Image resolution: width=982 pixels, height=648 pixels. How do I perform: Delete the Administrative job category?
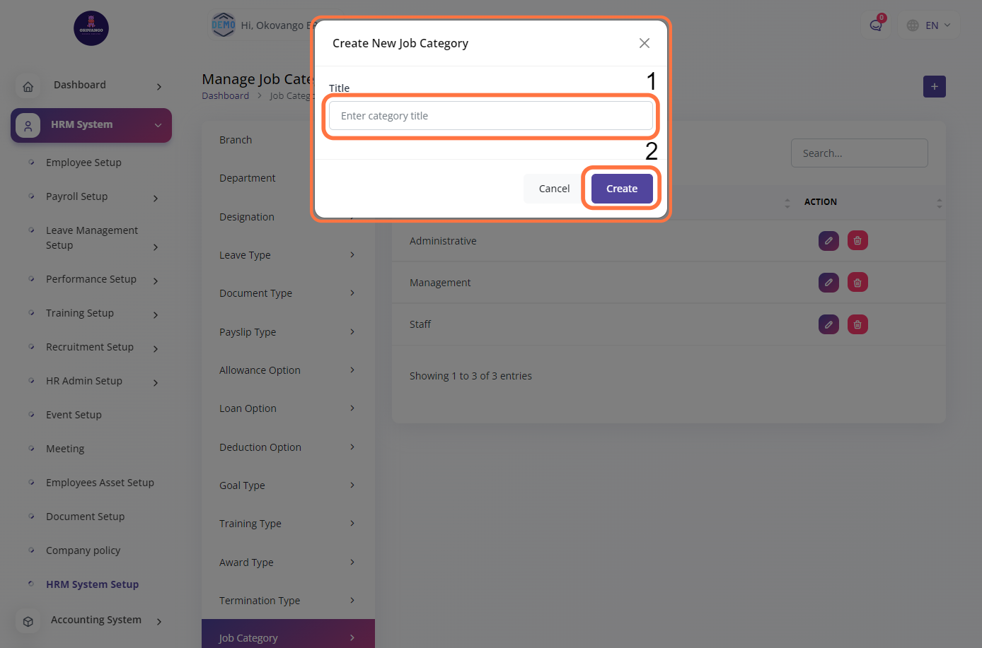(857, 241)
